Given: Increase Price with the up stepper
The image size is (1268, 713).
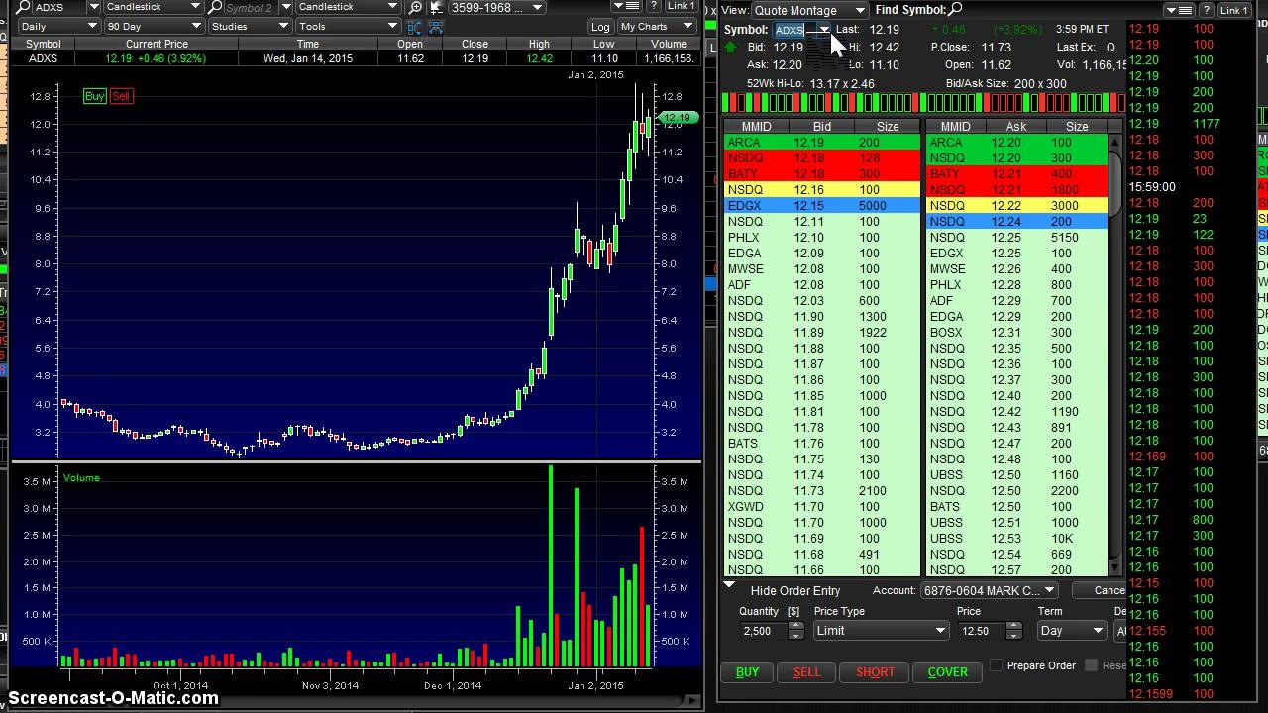Looking at the screenshot, I should tap(1013, 626).
